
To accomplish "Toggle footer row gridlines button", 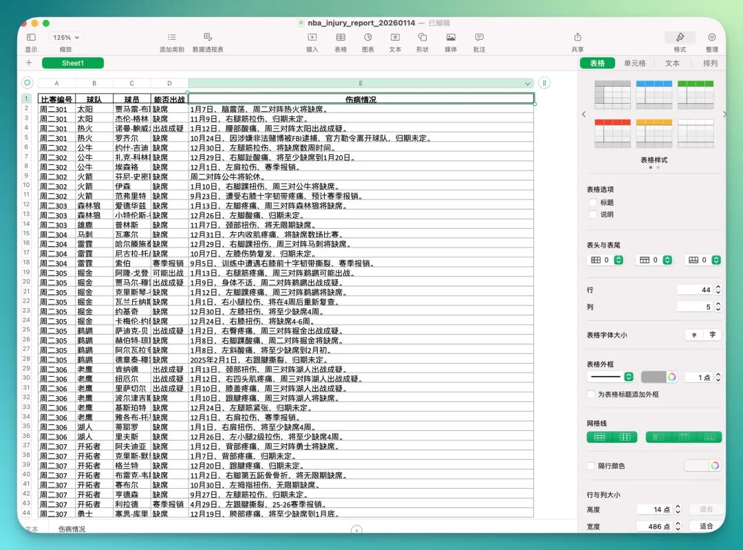I will pos(709,437).
